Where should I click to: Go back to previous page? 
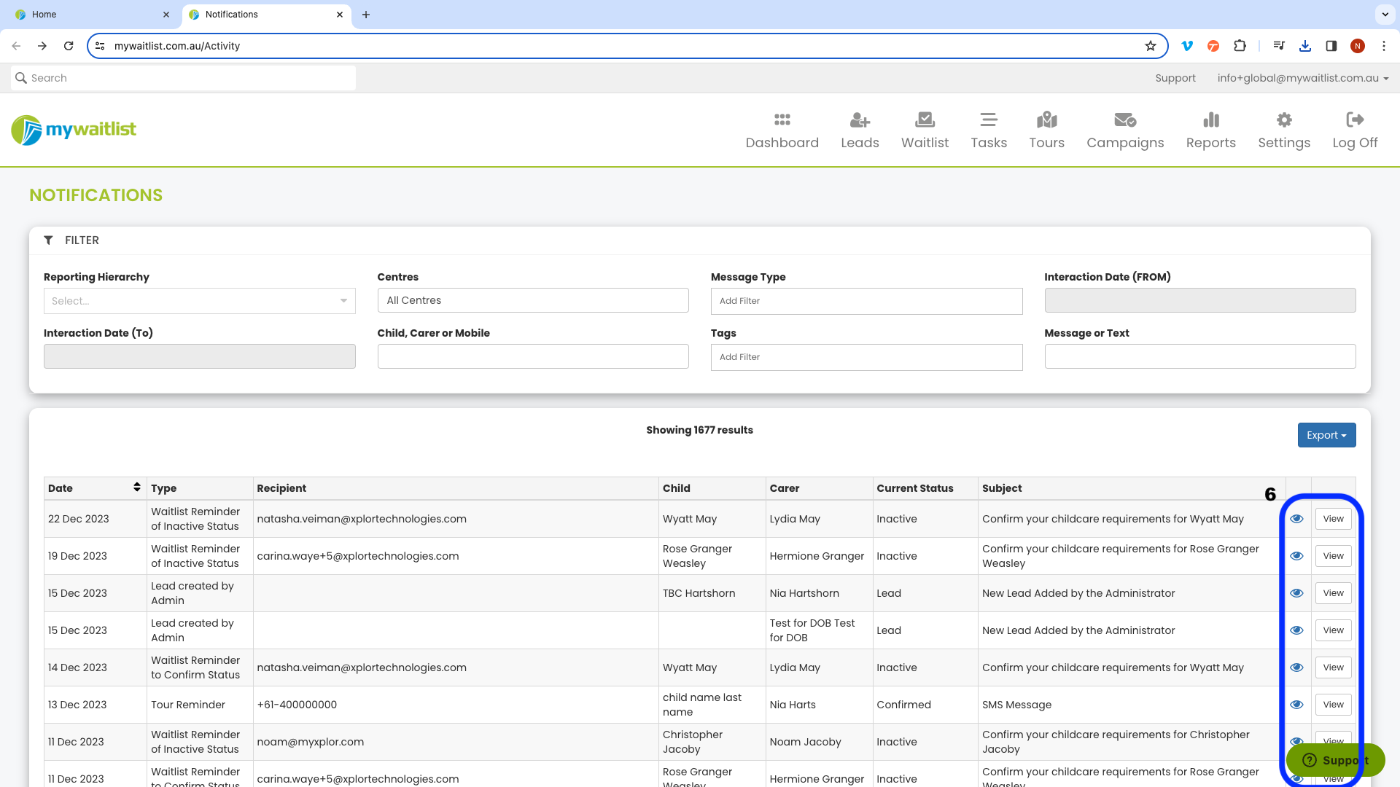[16, 46]
